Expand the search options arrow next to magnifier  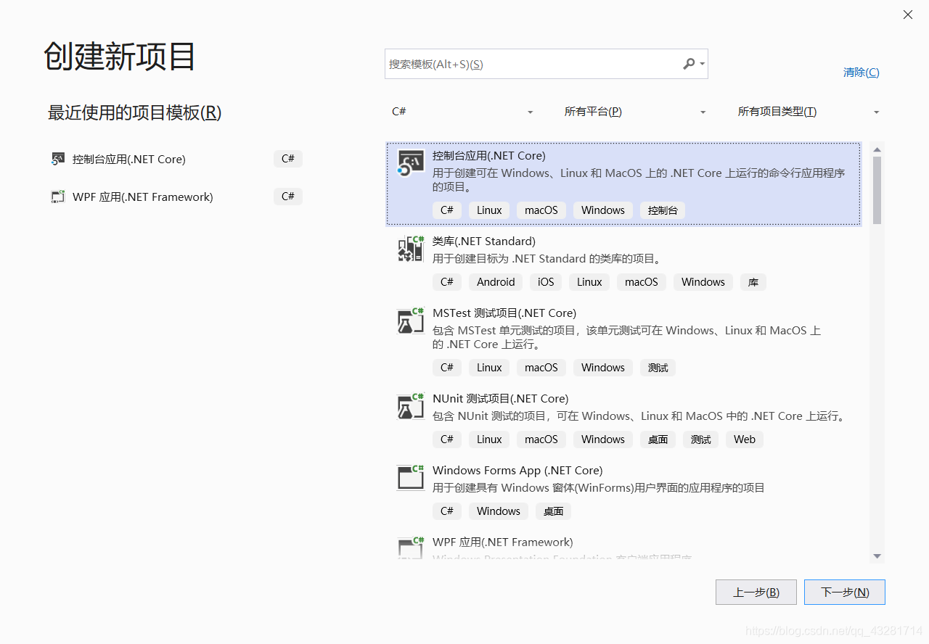[702, 64]
